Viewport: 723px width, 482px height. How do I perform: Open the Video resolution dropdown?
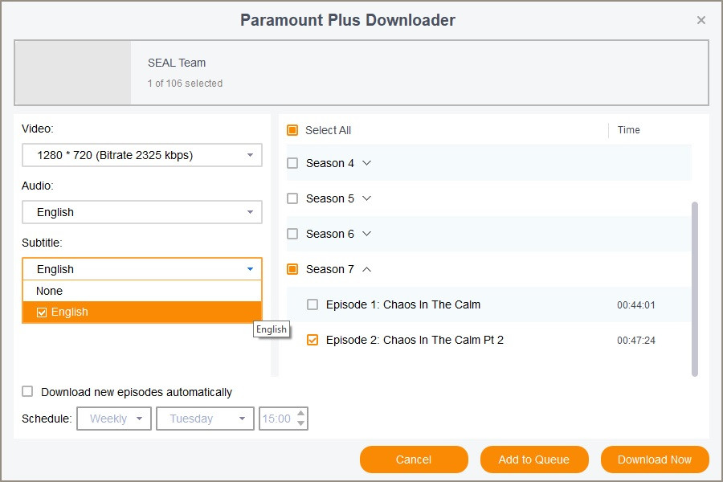pos(141,155)
